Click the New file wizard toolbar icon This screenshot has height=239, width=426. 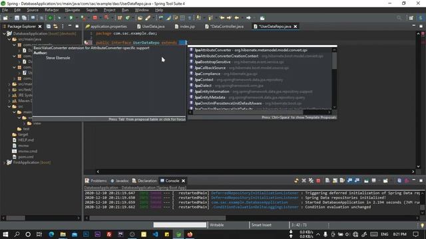click(5, 18)
